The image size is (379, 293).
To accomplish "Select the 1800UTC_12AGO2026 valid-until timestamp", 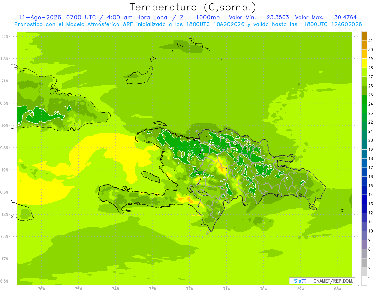I will (333, 24).
